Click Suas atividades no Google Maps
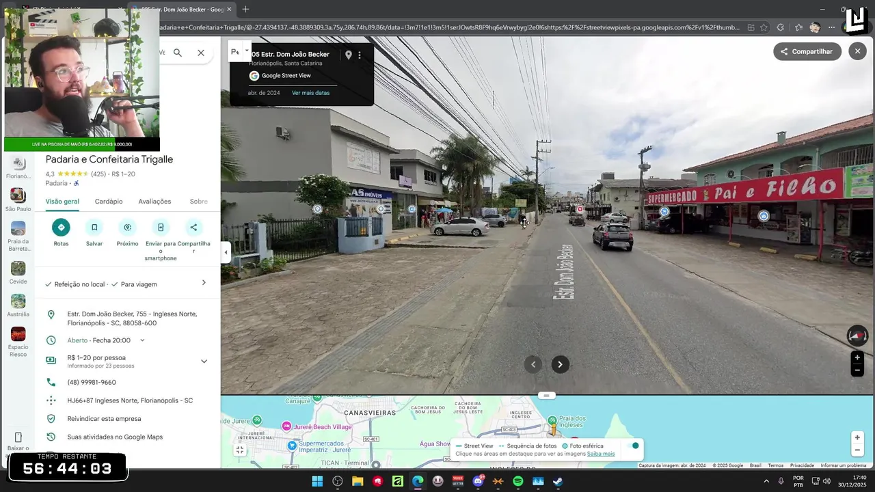Image resolution: width=875 pixels, height=492 pixels. pyautogui.click(x=115, y=437)
